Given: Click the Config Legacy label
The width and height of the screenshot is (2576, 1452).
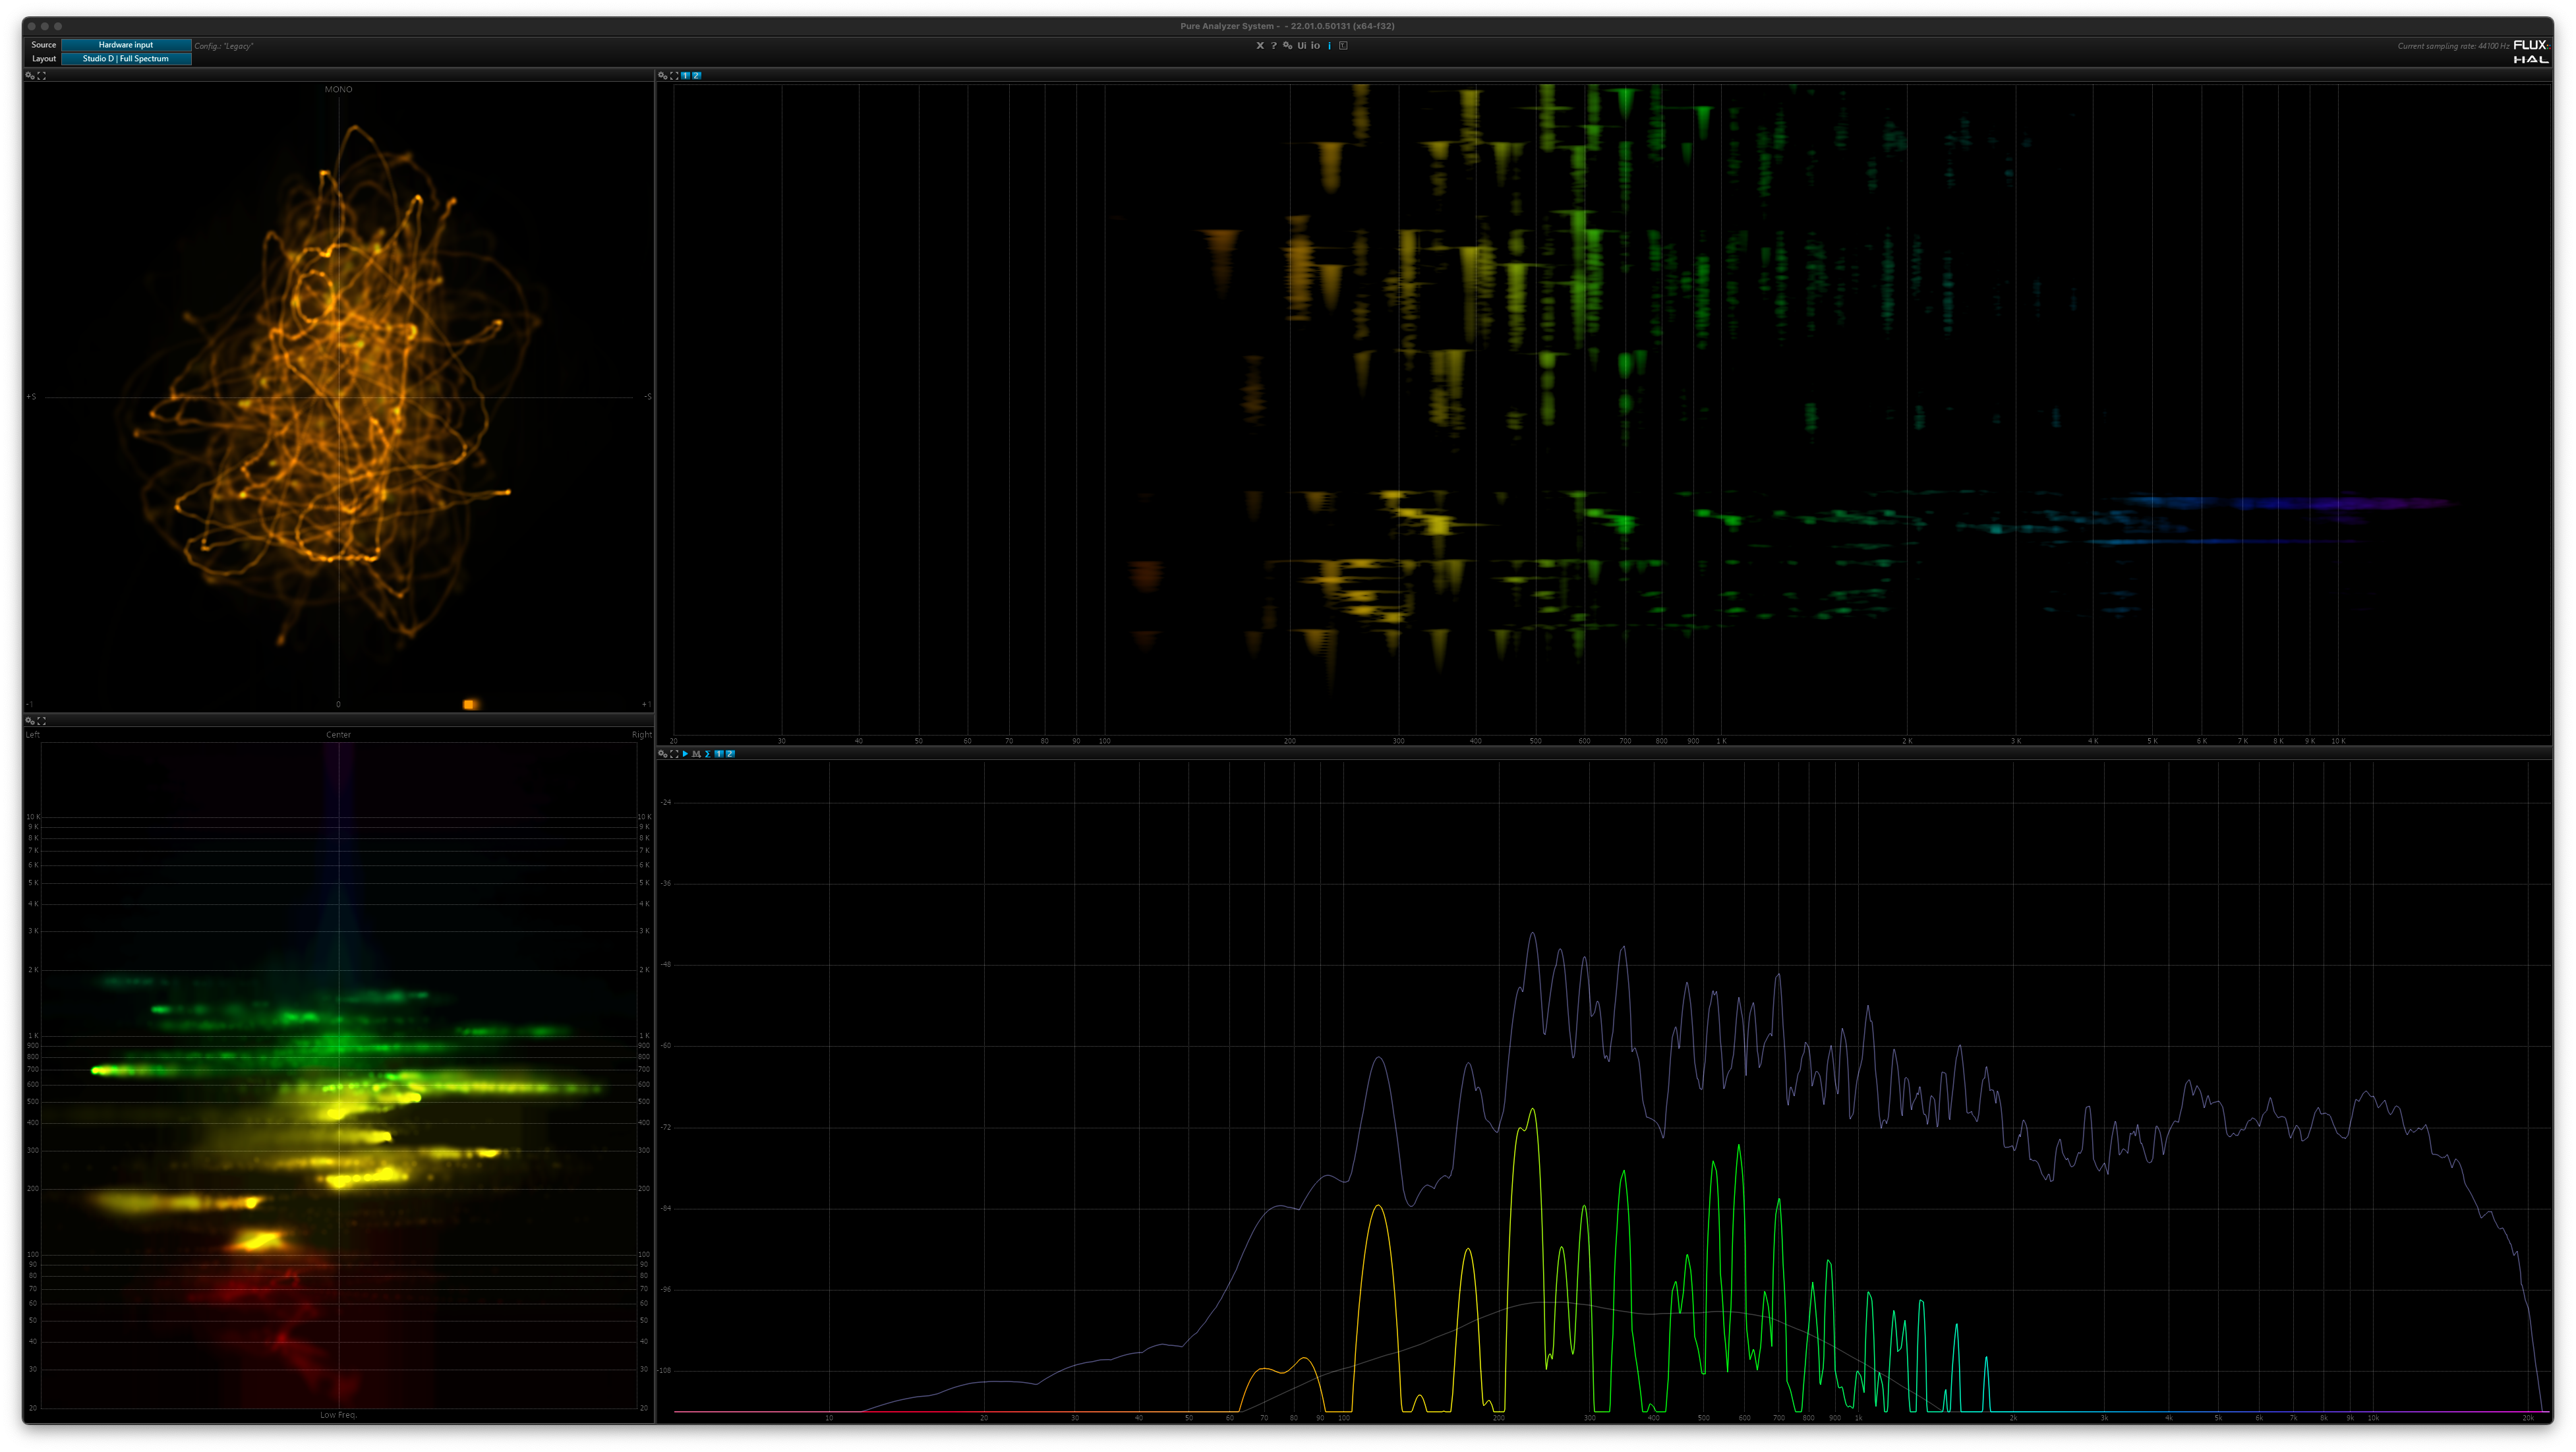Looking at the screenshot, I should [x=223, y=46].
